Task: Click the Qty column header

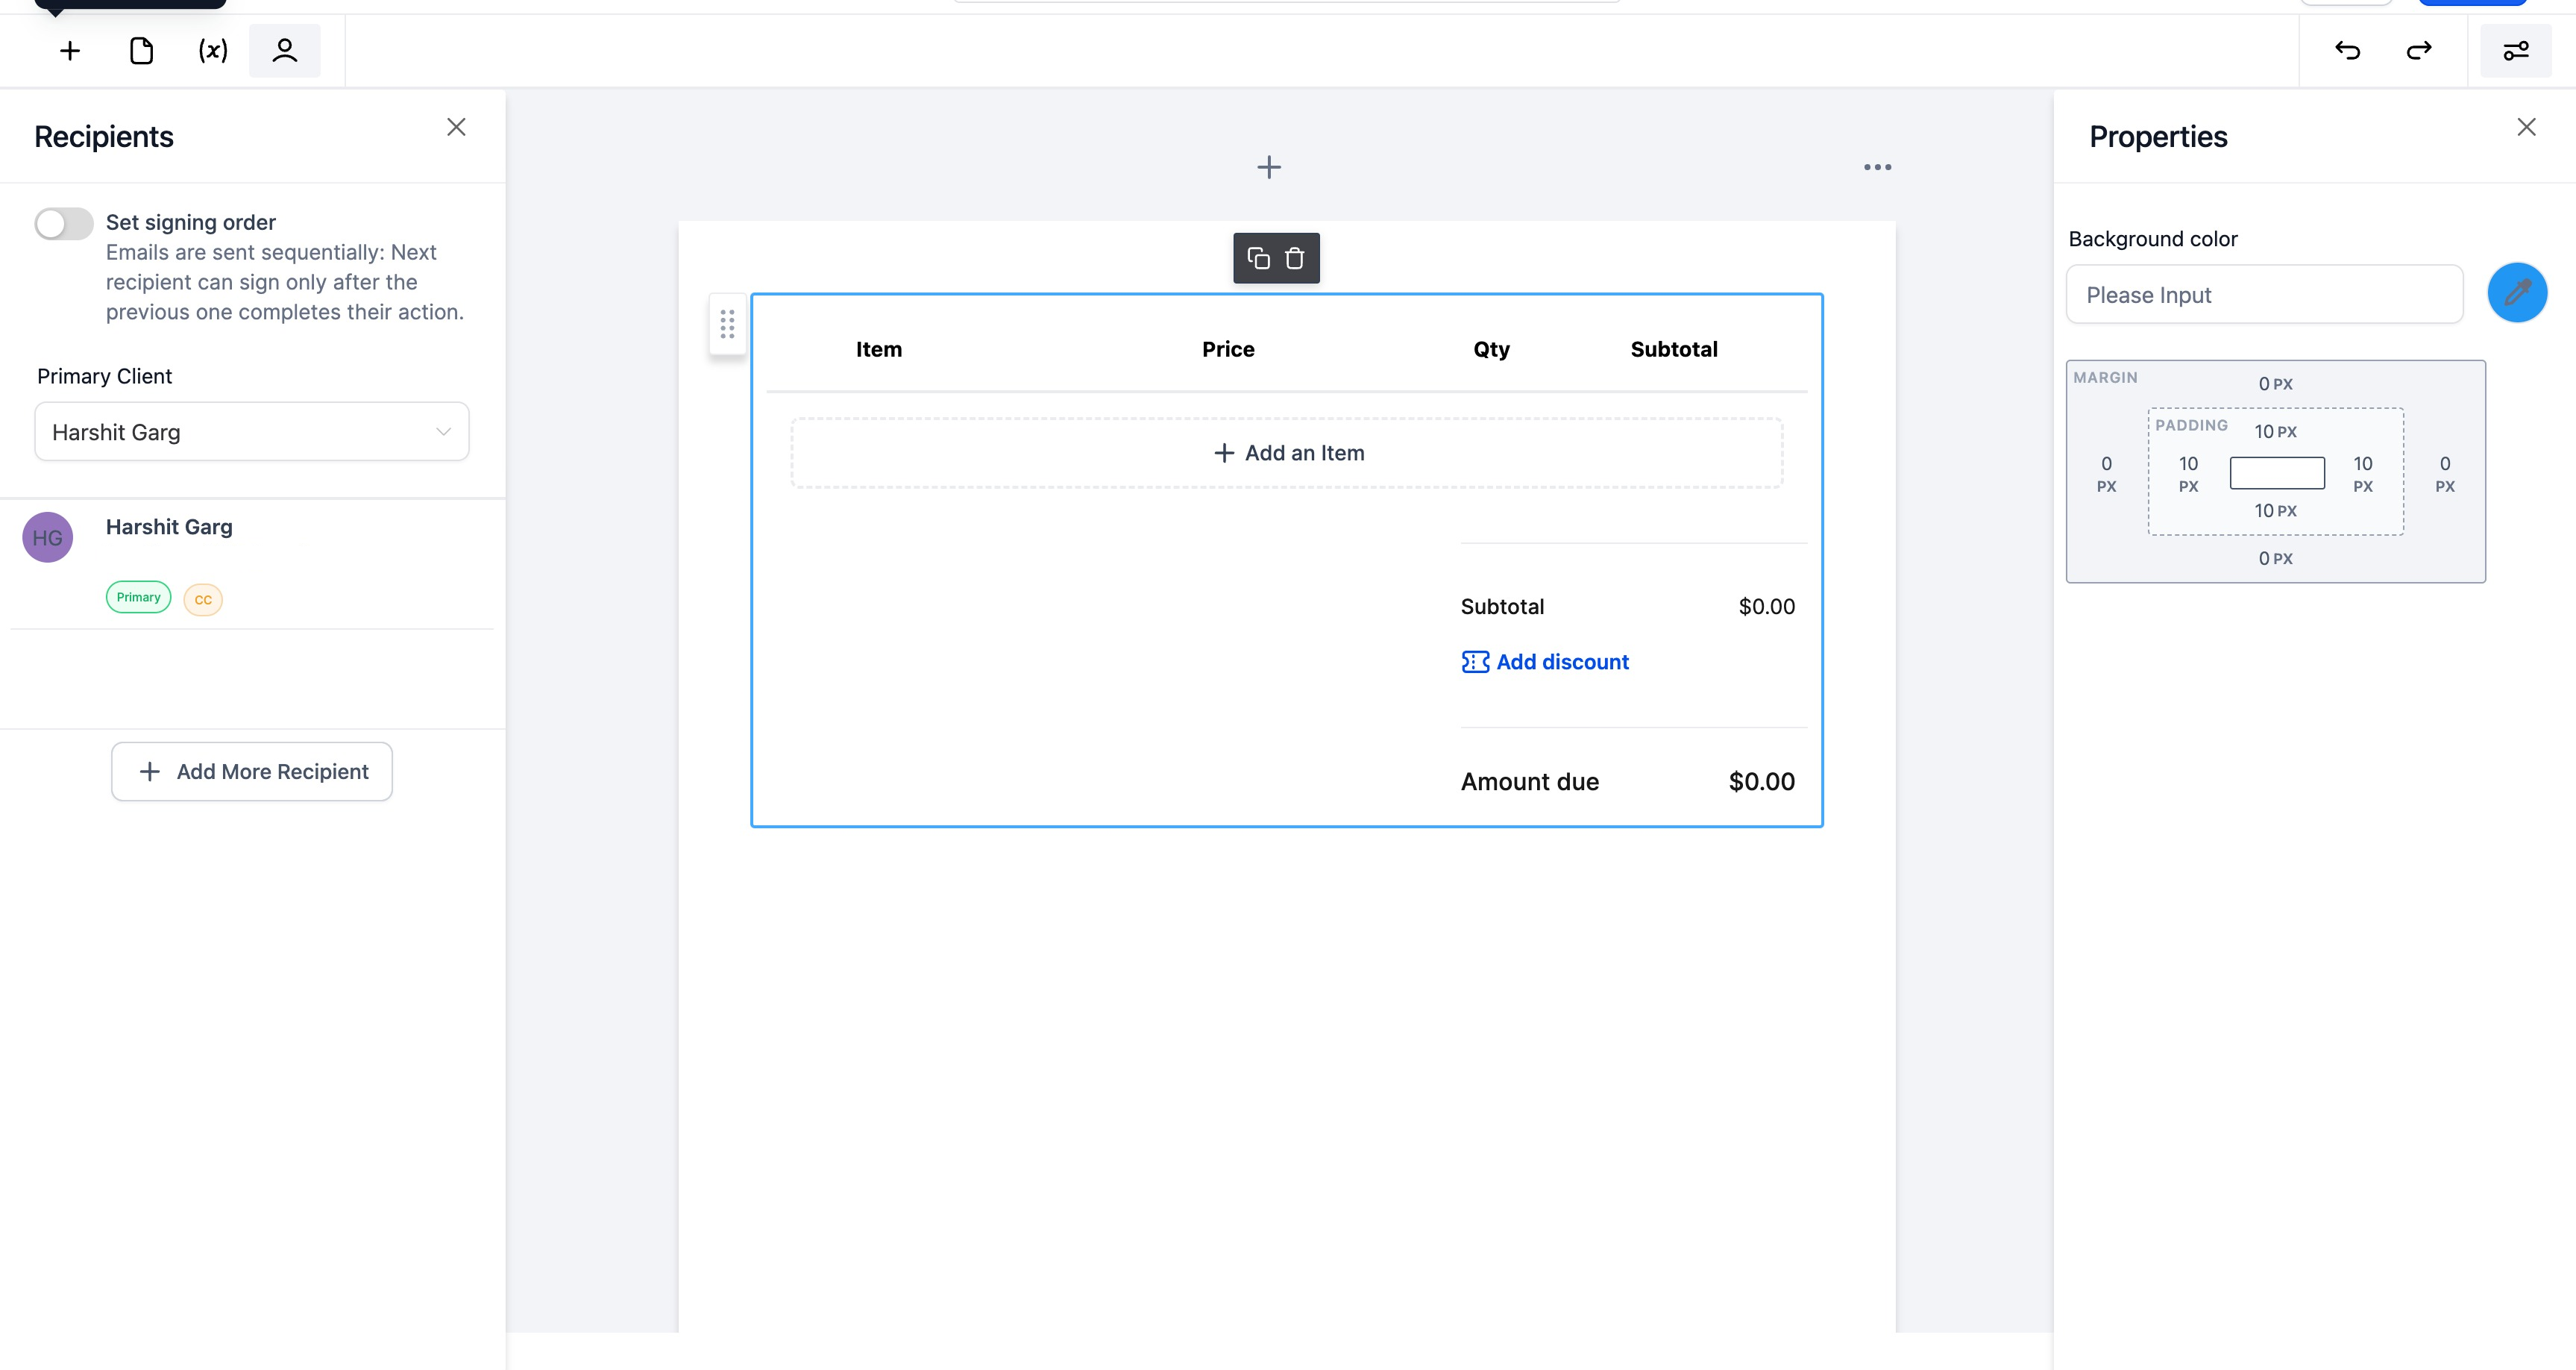Action: pyautogui.click(x=1491, y=349)
